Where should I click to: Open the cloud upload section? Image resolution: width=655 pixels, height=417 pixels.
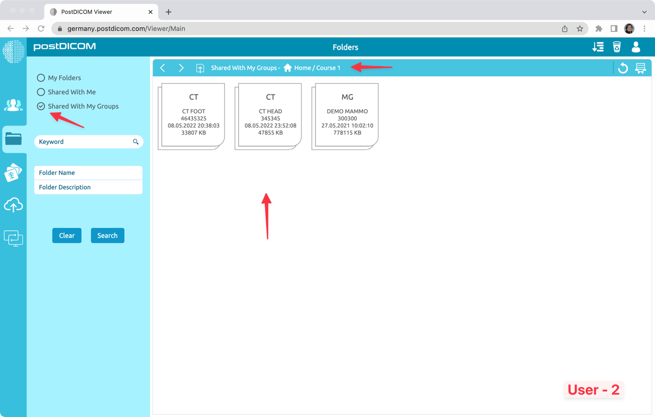13,205
